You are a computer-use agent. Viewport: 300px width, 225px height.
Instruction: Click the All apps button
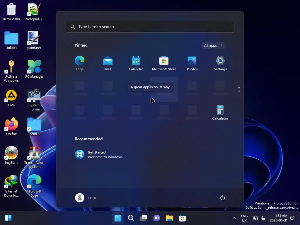[213, 45]
